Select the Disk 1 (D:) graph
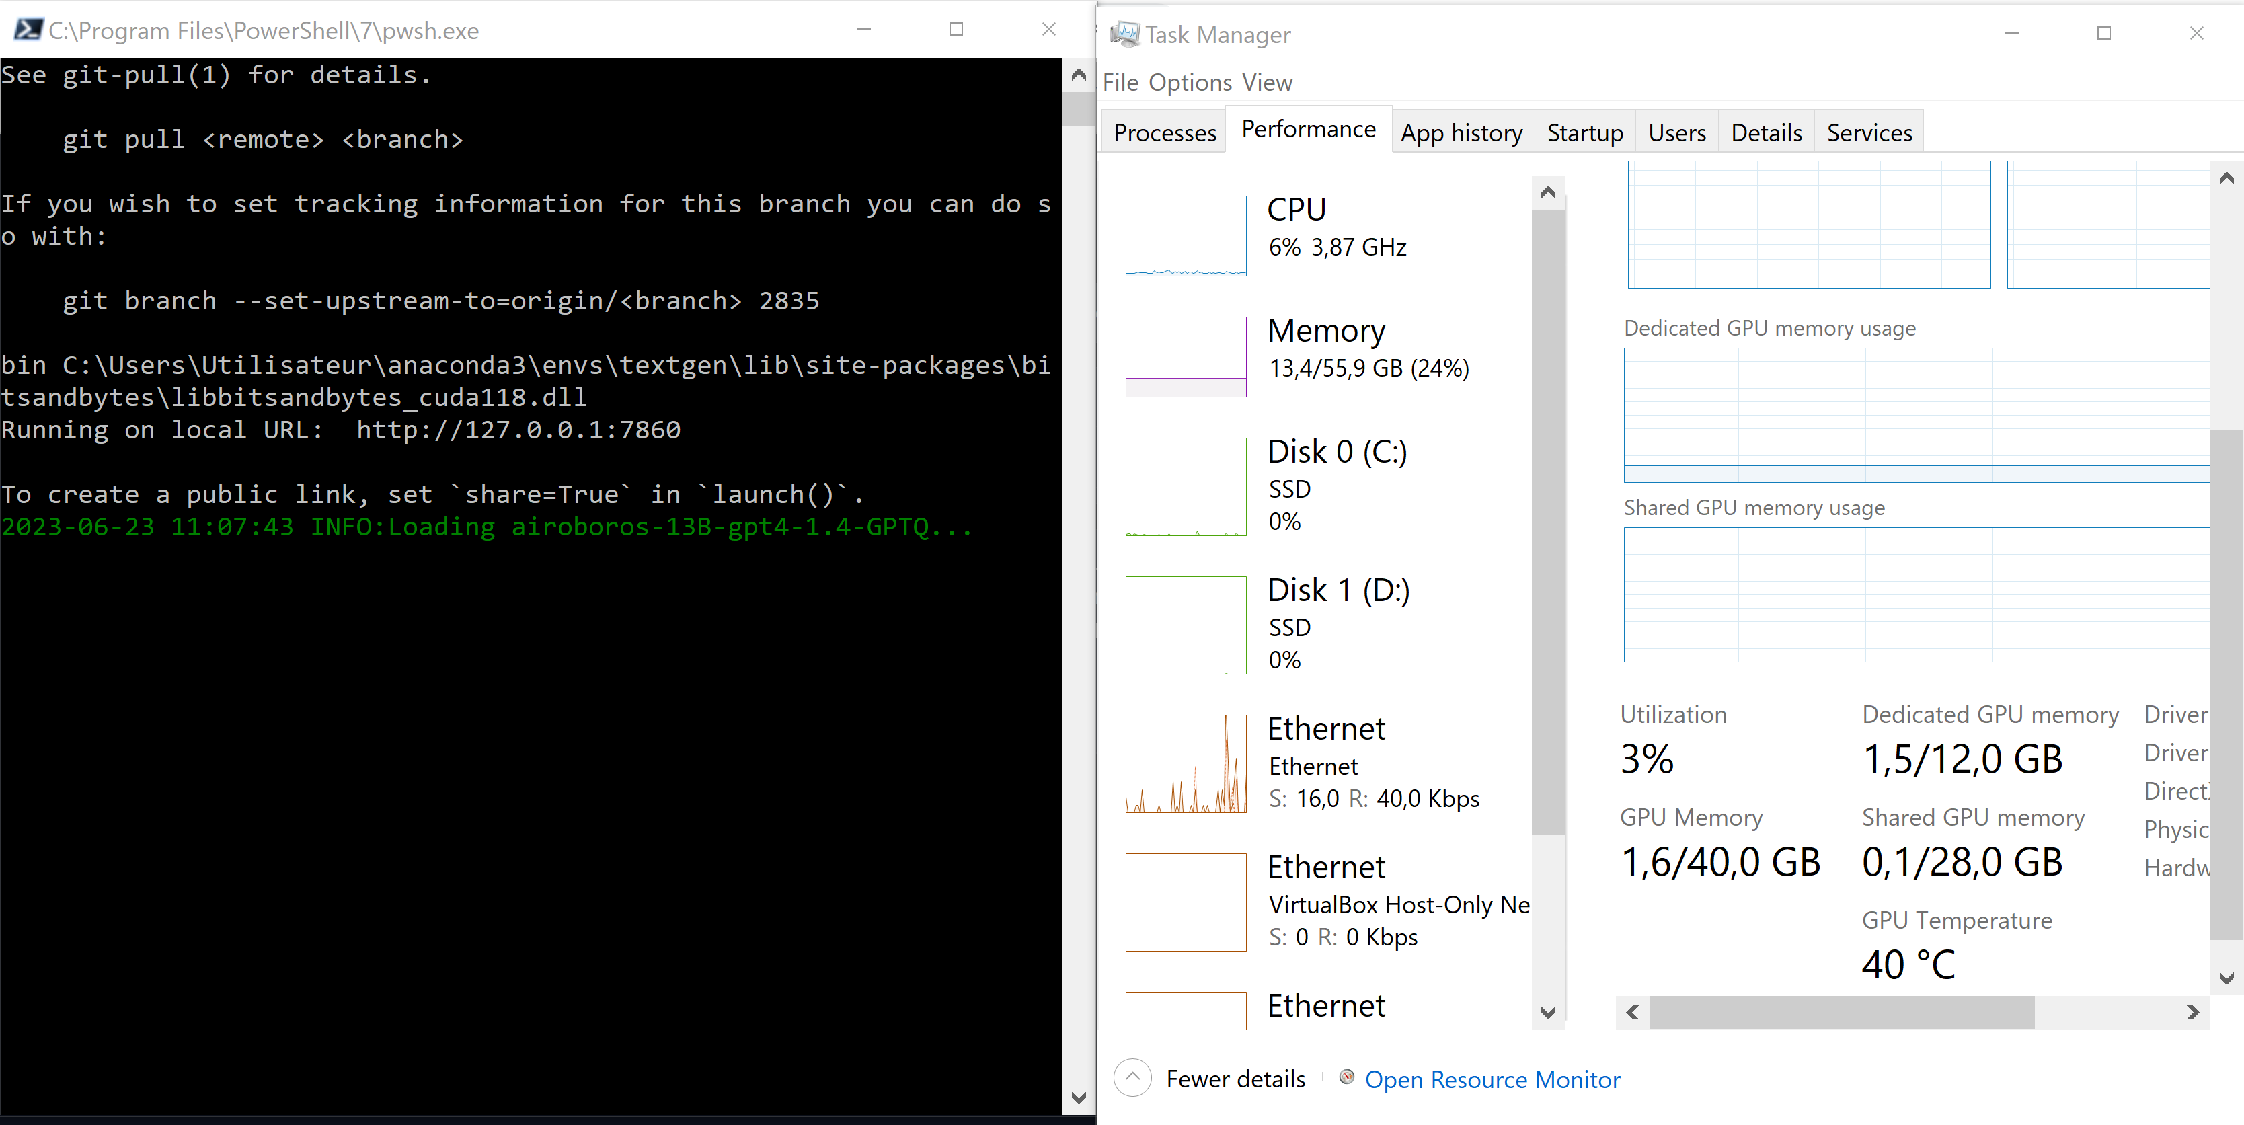 (x=1186, y=625)
